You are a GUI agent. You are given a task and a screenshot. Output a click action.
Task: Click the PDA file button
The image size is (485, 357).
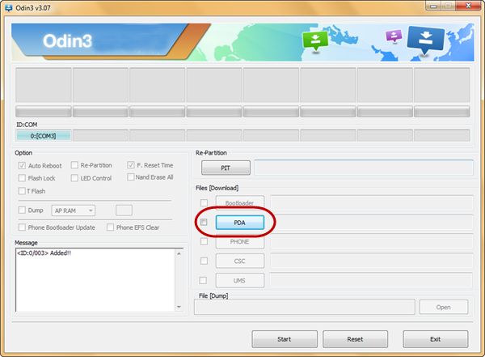[x=239, y=222]
